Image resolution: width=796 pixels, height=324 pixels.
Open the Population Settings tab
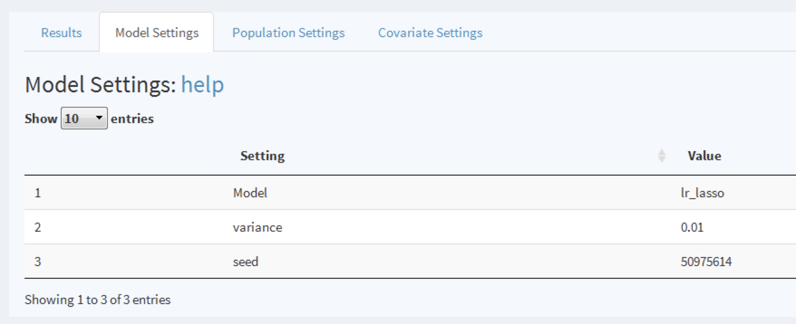288,33
